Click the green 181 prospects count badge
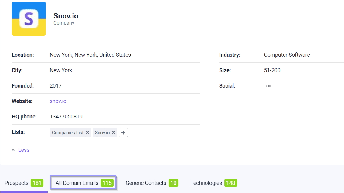Viewport: 344px width, 193px height. coord(37,183)
